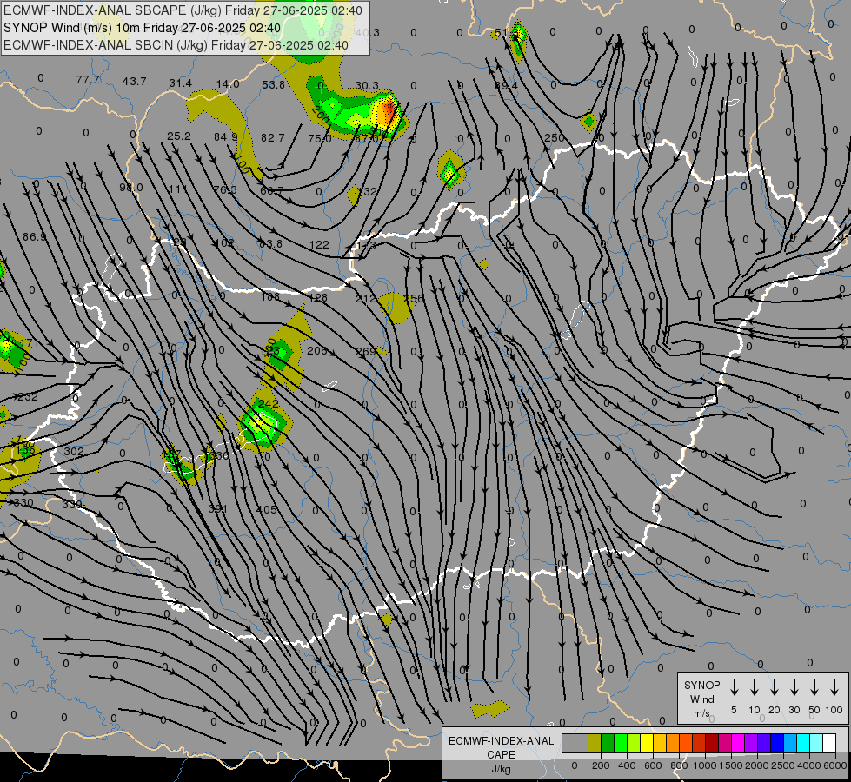Click the J/kg unit label in legend

(x=501, y=769)
